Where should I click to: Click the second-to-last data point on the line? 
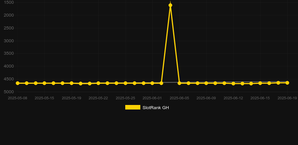[x=278, y=83]
